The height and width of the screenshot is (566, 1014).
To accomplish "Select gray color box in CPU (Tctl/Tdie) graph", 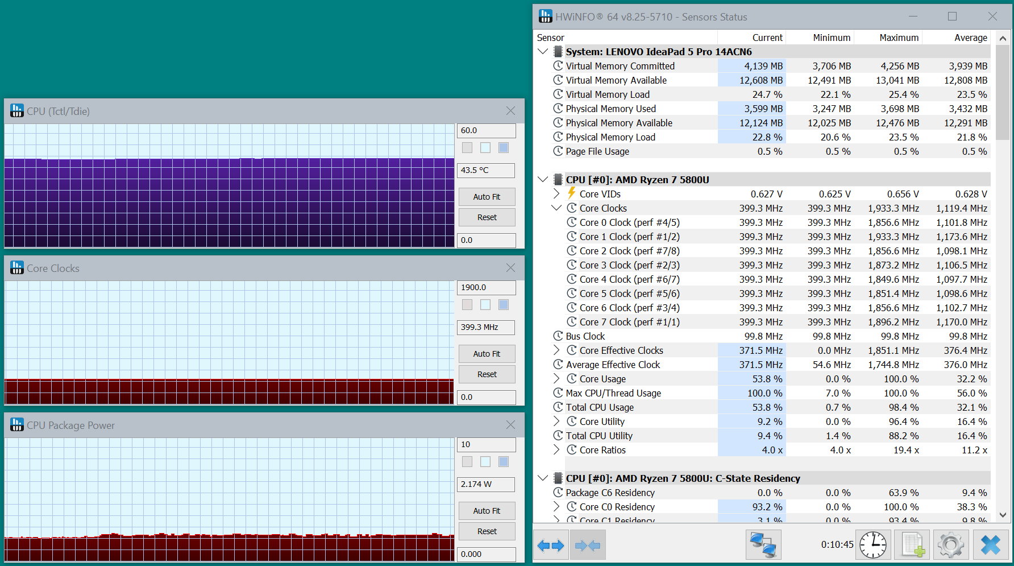I will [x=467, y=148].
